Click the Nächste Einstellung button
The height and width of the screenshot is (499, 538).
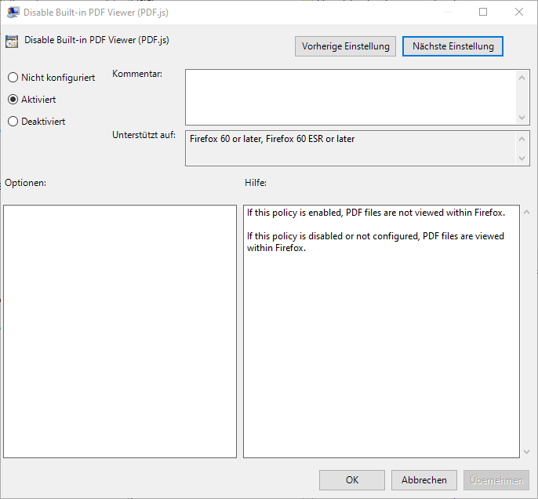click(x=453, y=46)
